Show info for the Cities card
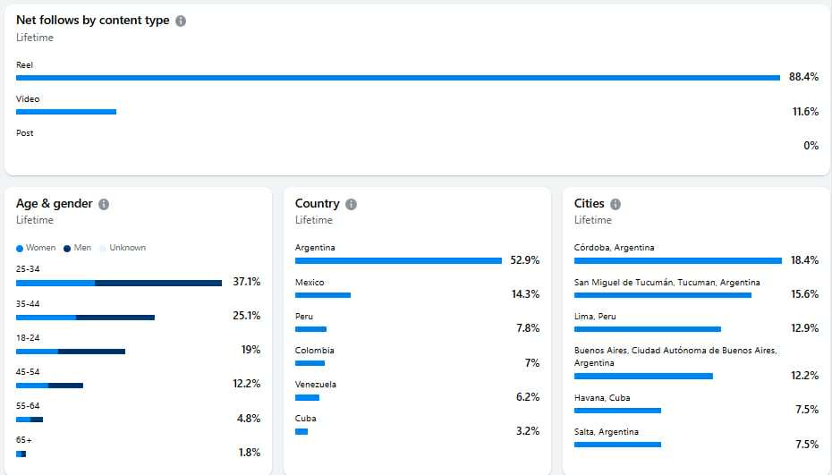Viewport: 832px width, 475px height. [x=616, y=204]
